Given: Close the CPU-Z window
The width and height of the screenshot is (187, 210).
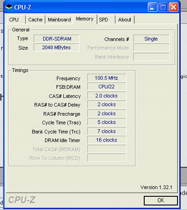Looking at the screenshot, I should 173,7.
